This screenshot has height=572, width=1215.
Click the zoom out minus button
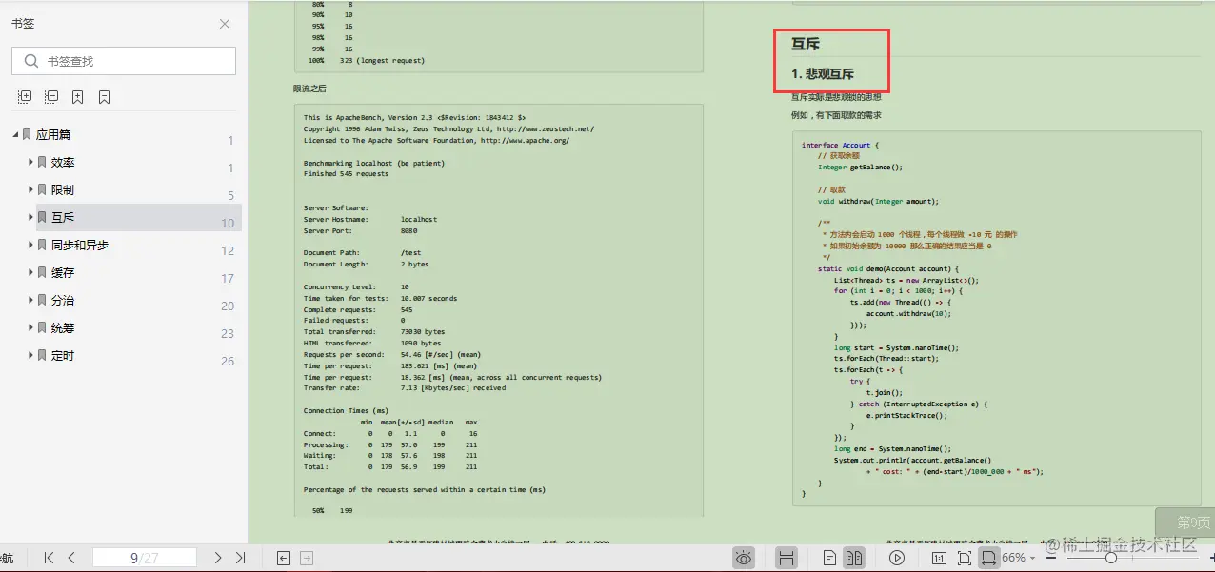coord(1053,558)
